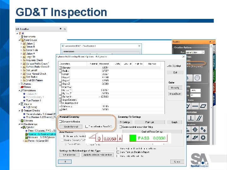Viewport: 227px width, 170px height.
Task: Pick the true position symbol in the Toolkit
Action: (195, 129)
